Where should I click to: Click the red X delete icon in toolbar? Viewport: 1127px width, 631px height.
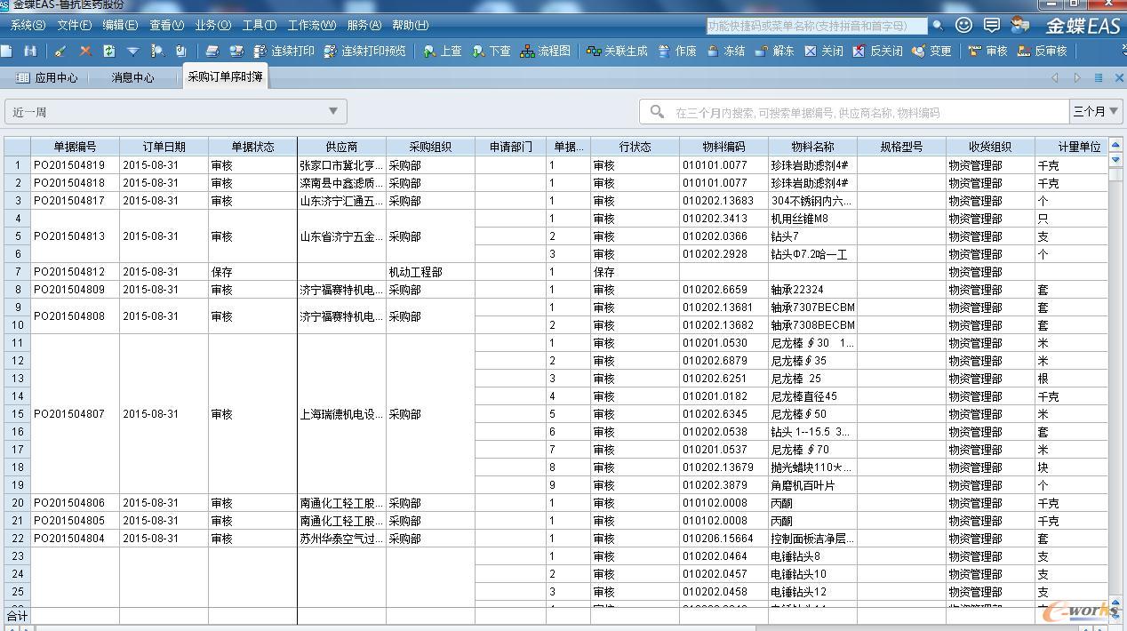click(85, 52)
